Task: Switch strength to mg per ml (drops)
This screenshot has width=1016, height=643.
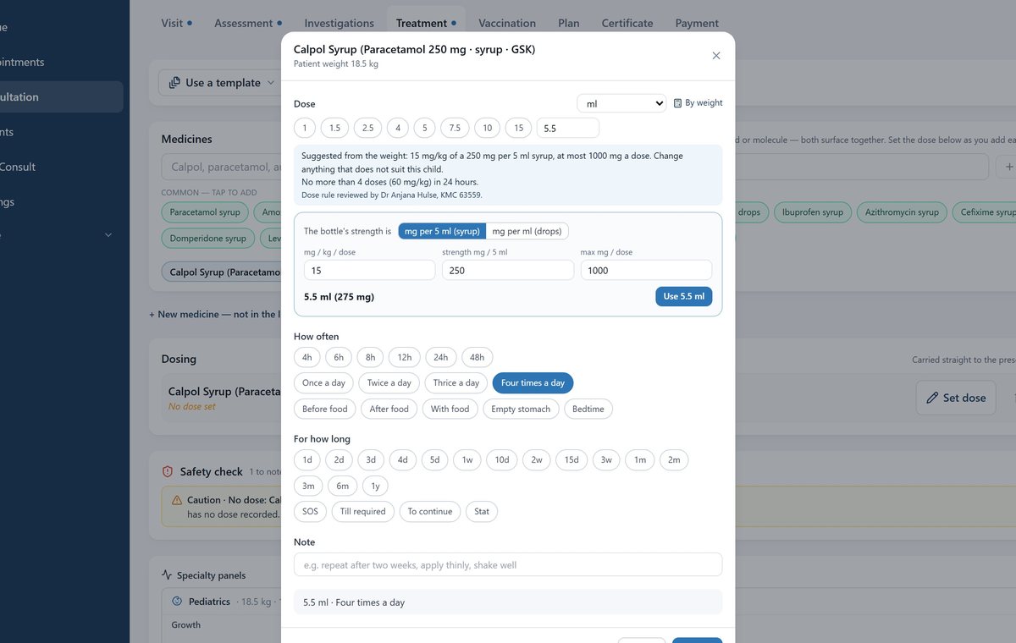Action: click(527, 231)
